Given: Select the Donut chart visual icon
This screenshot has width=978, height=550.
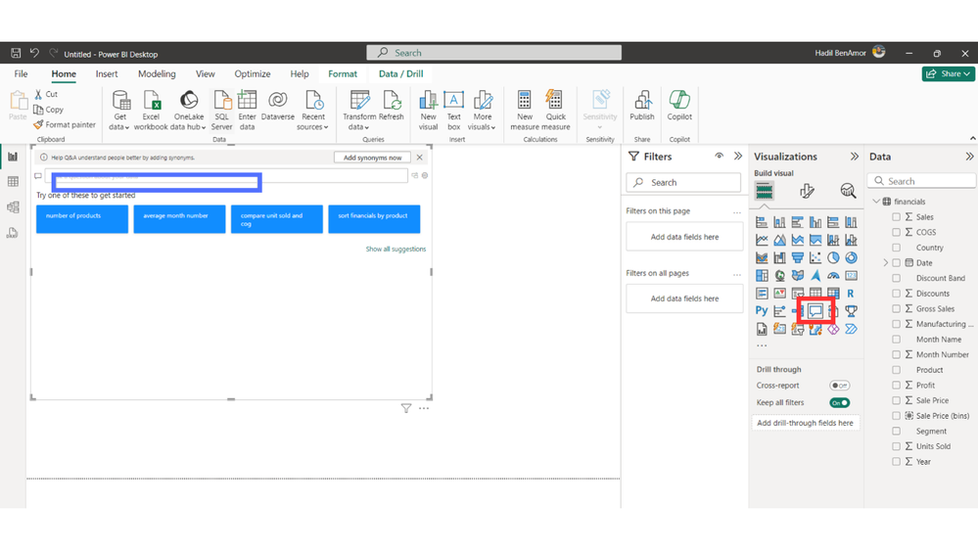Looking at the screenshot, I should [x=851, y=257].
